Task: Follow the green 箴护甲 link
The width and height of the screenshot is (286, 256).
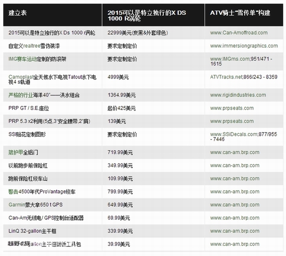Action: click(x=16, y=152)
